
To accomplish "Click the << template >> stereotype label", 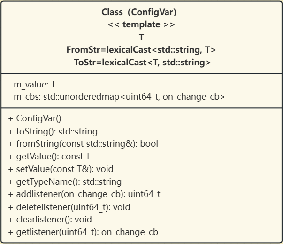I will (x=141, y=24).
